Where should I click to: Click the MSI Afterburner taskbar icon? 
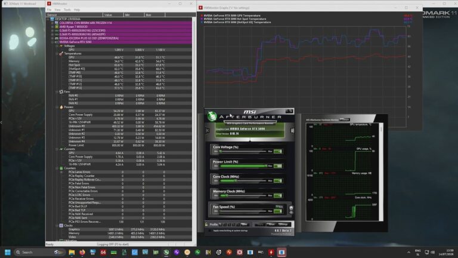pos(166,252)
